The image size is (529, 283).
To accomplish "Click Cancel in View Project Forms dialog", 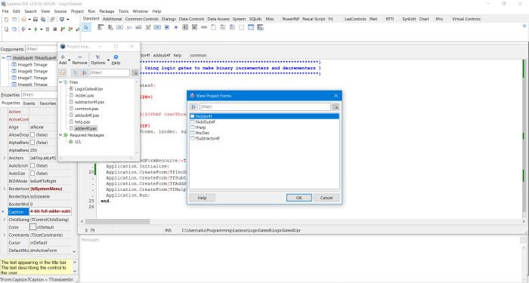I will coord(326,198).
